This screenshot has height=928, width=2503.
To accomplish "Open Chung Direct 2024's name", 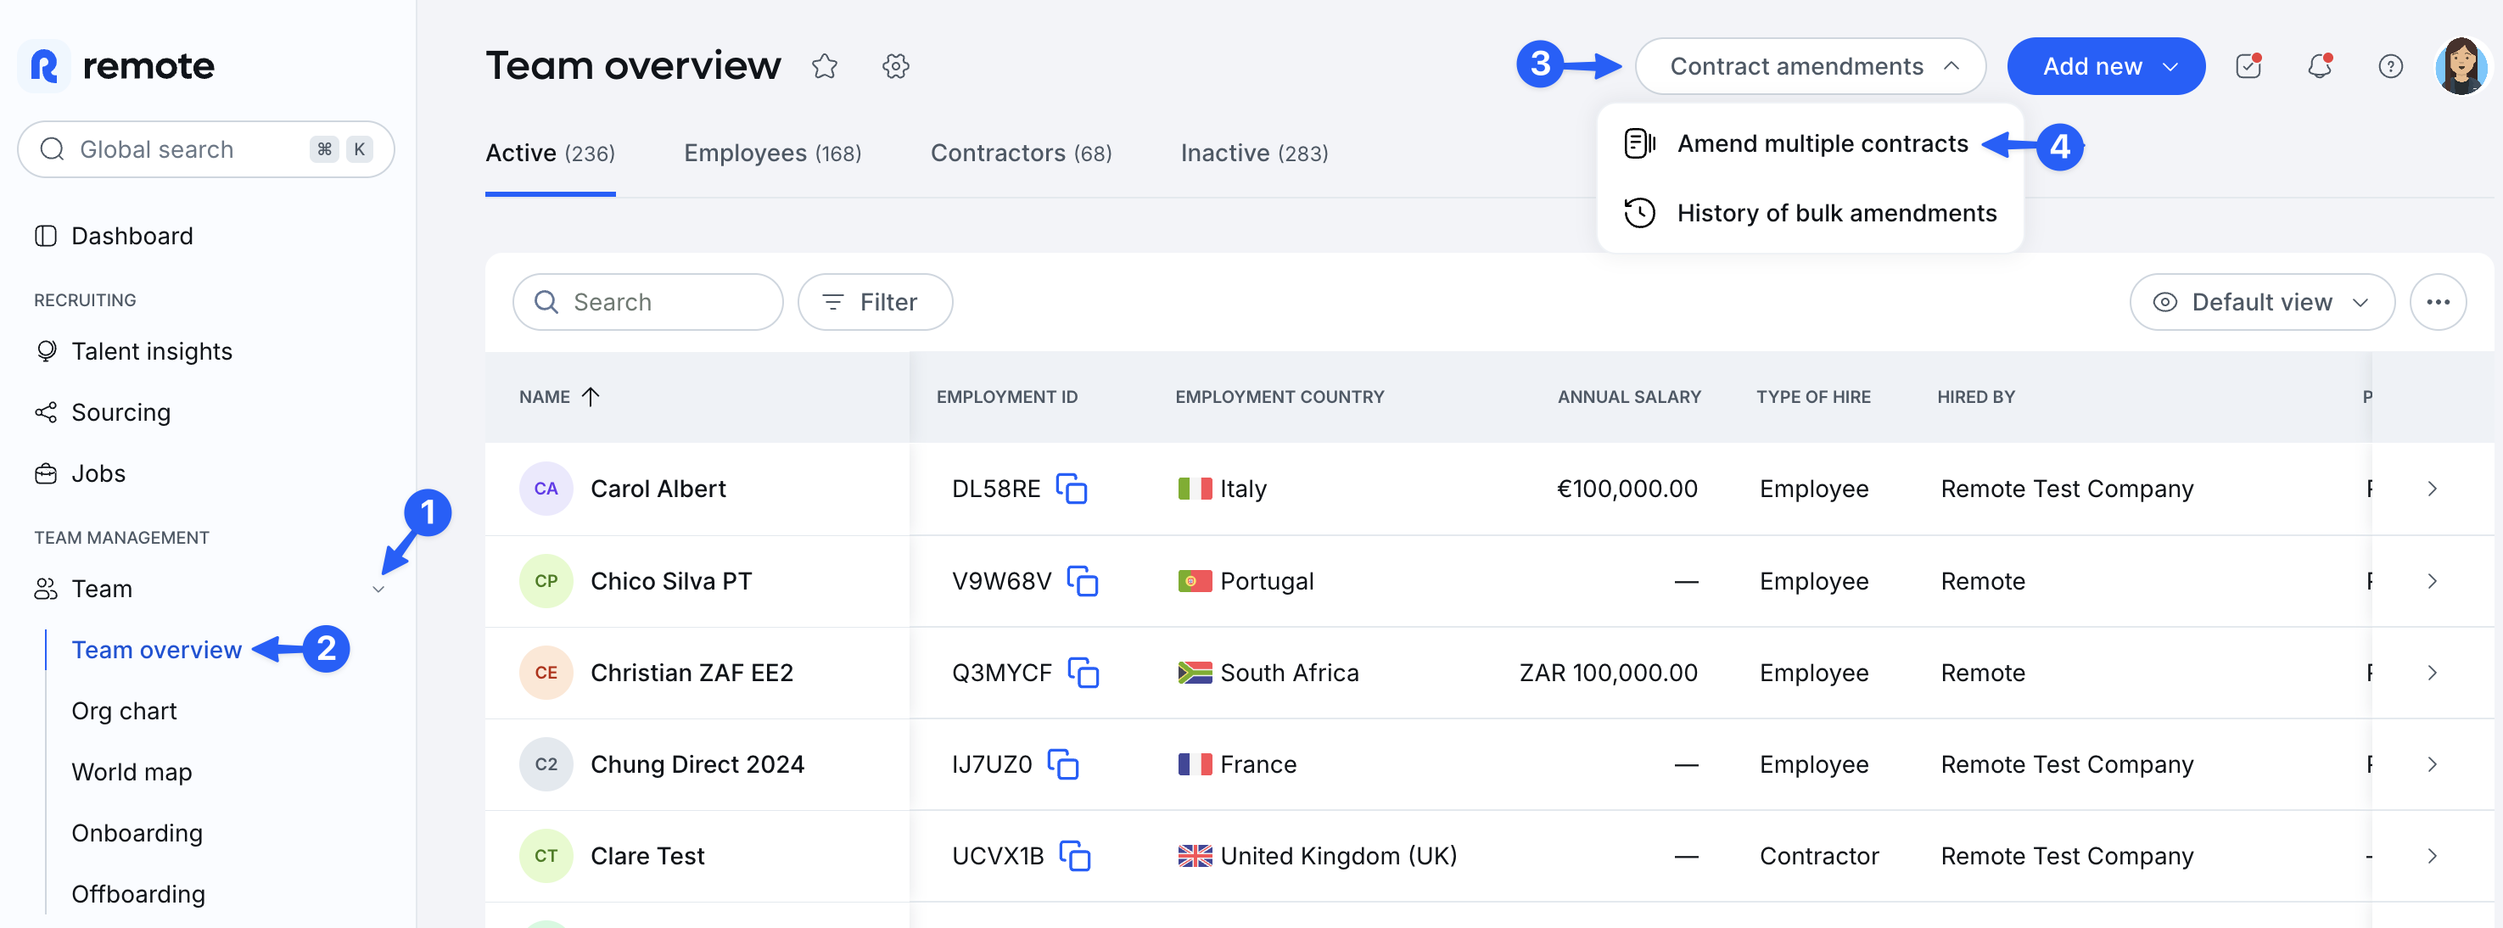I will (x=697, y=765).
